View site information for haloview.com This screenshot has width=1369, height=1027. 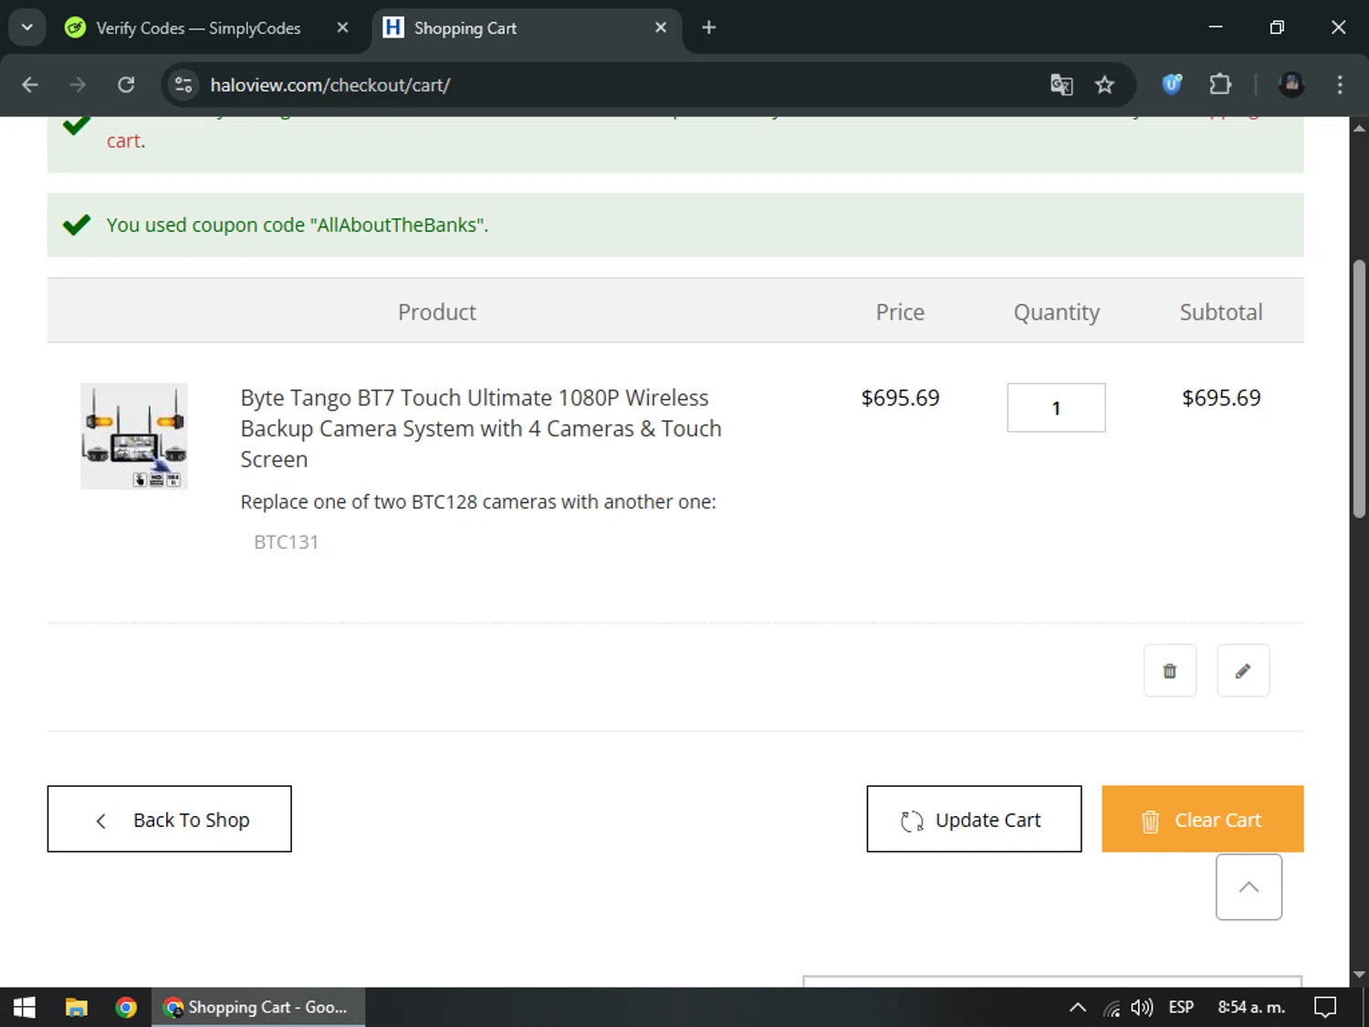tap(183, 85)
